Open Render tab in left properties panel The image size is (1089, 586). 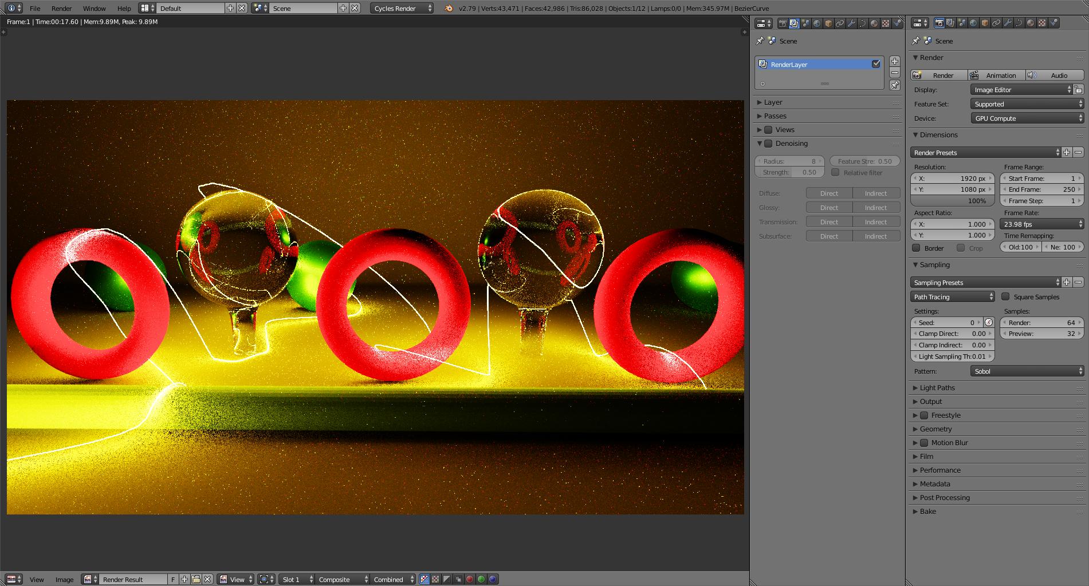[x=782, y=23]
